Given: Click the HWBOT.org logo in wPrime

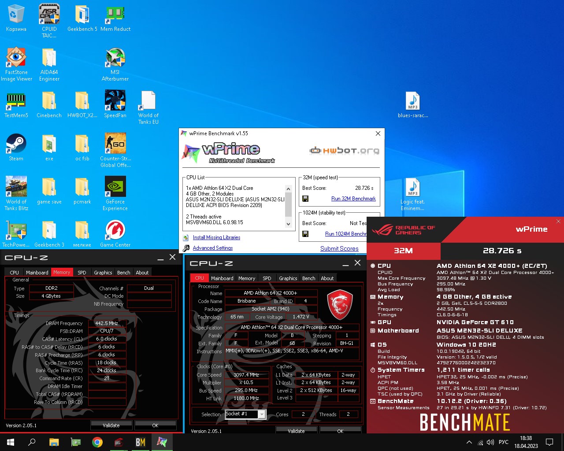Looking at the screenshot, I should point(344,151).
